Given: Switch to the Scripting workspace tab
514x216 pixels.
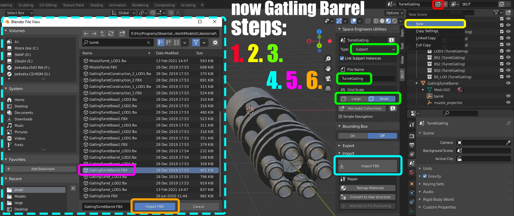Looking at the screenshot, I should (188, 5).
